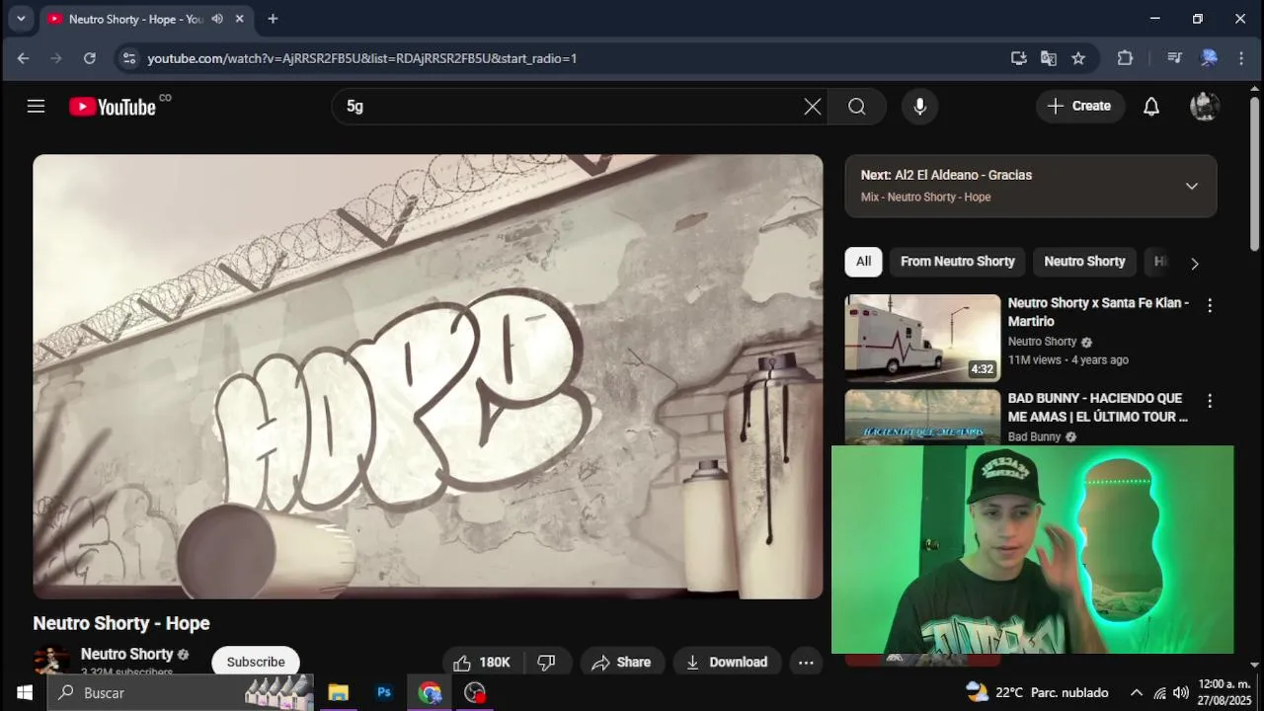Translate this page icon in address bar

coord(1049,58)
